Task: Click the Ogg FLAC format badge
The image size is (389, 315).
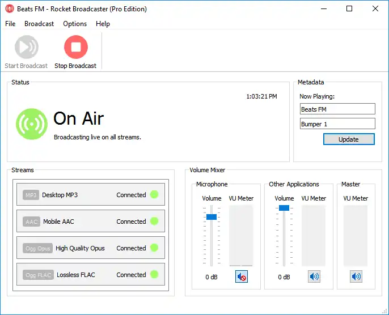Action: (x=38, y=275)
